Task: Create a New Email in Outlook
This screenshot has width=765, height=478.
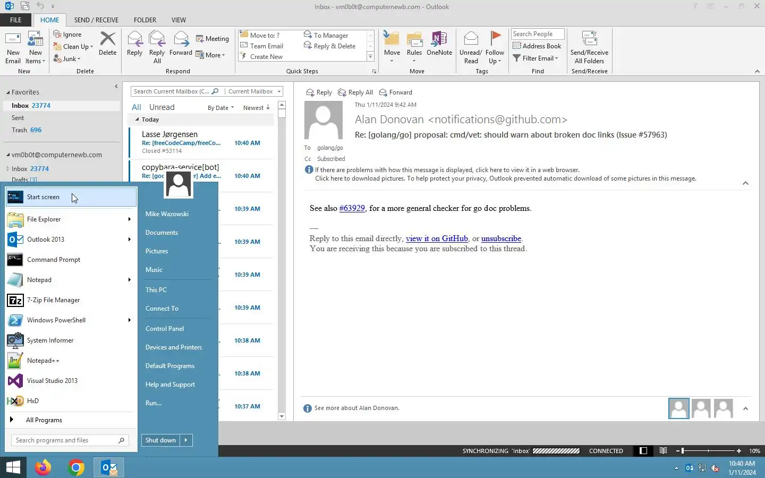Action: click(x=13, y=48)
